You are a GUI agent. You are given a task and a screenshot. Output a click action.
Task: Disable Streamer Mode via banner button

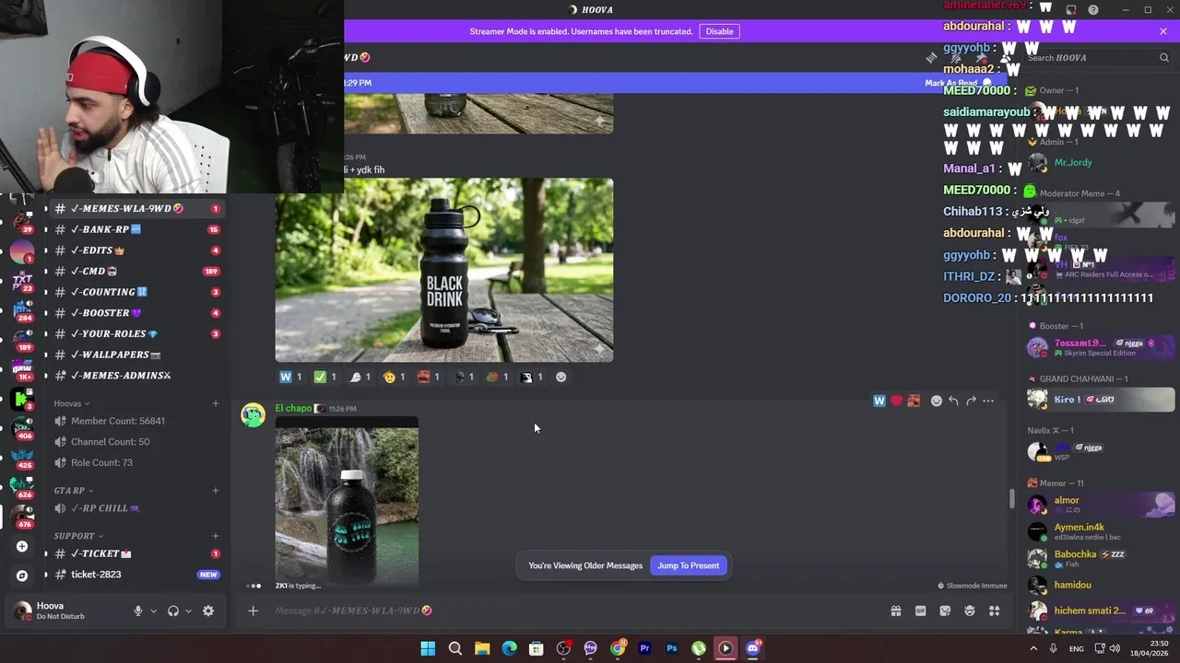(719, 31)
